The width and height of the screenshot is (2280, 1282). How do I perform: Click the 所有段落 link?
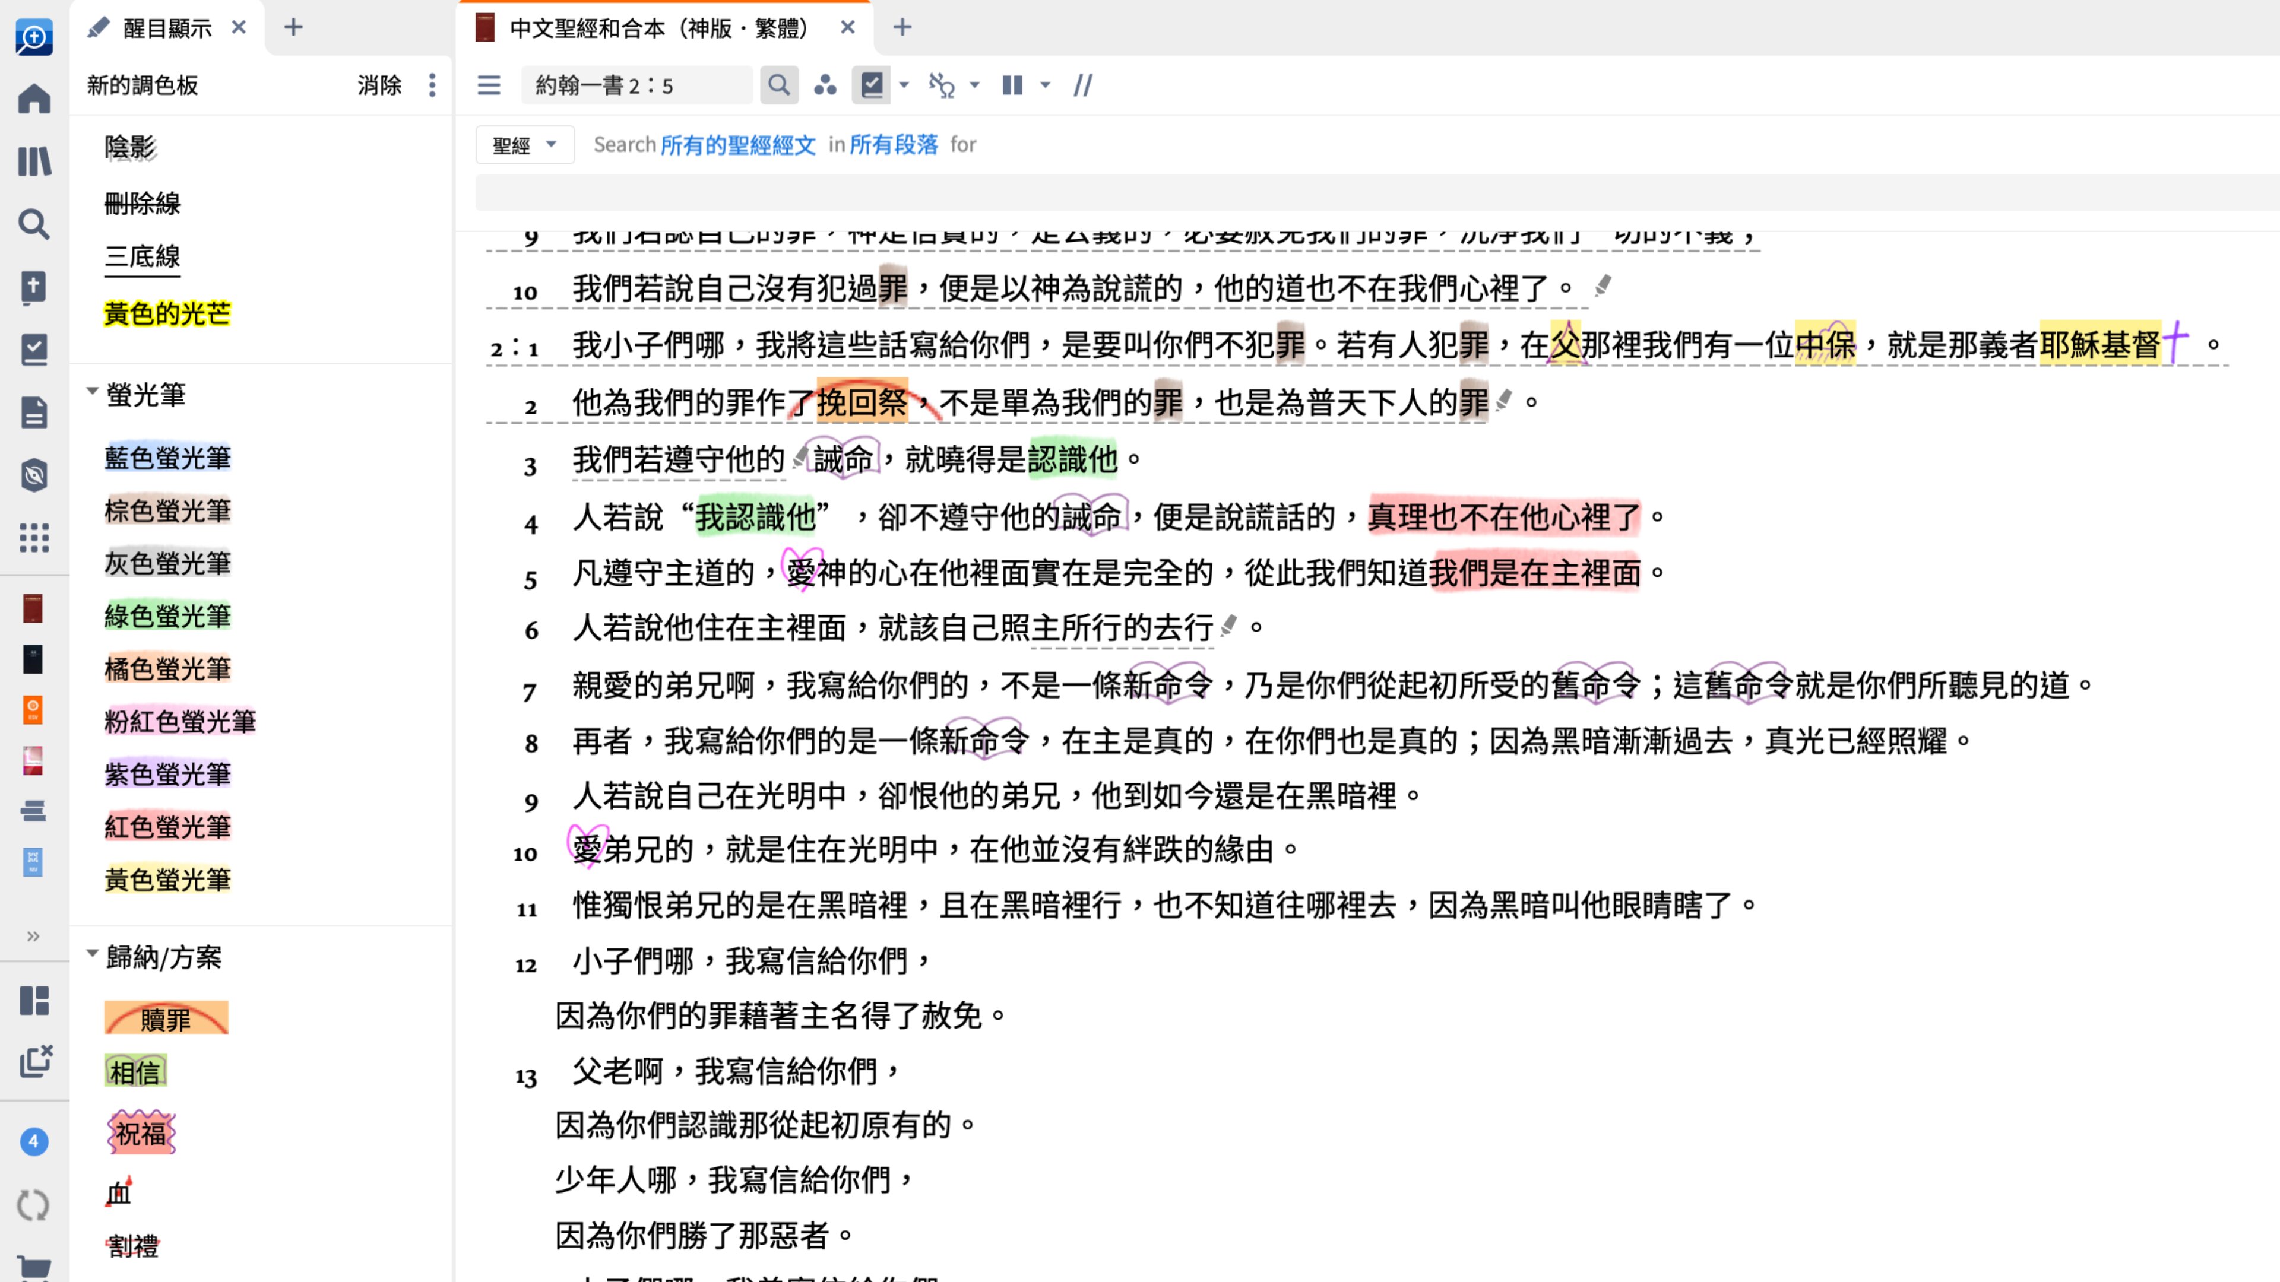[893, 144]
